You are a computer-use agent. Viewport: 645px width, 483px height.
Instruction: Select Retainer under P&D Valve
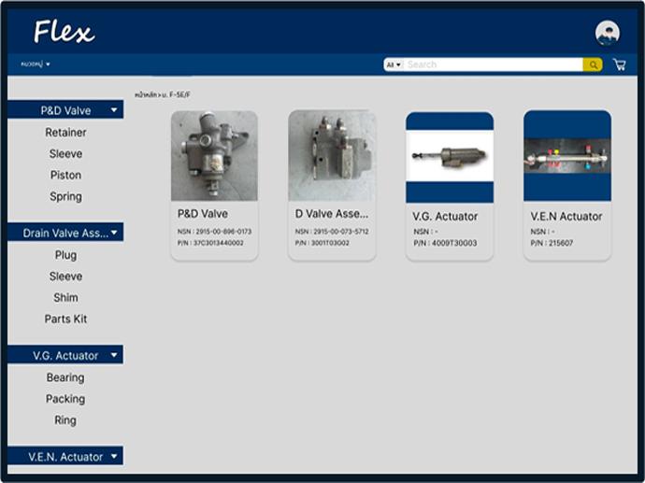tap(65, 133)
